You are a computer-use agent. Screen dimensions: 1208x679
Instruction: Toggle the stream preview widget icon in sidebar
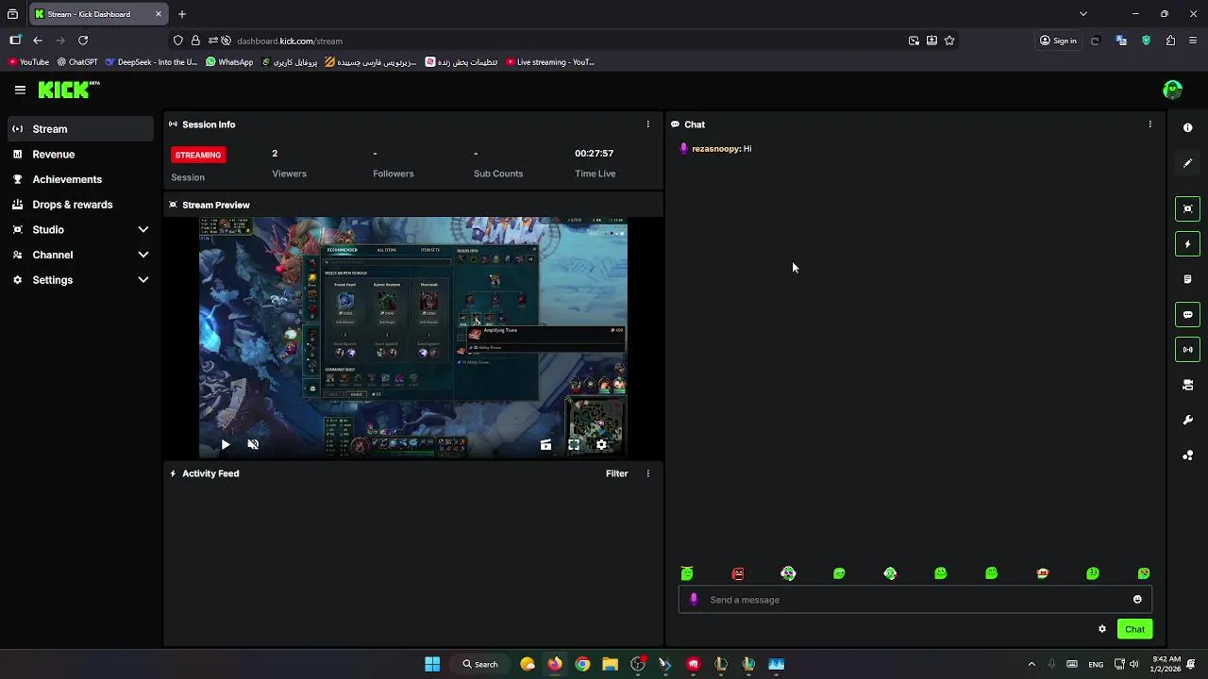pyautogui.click(x=1188, y=208)
